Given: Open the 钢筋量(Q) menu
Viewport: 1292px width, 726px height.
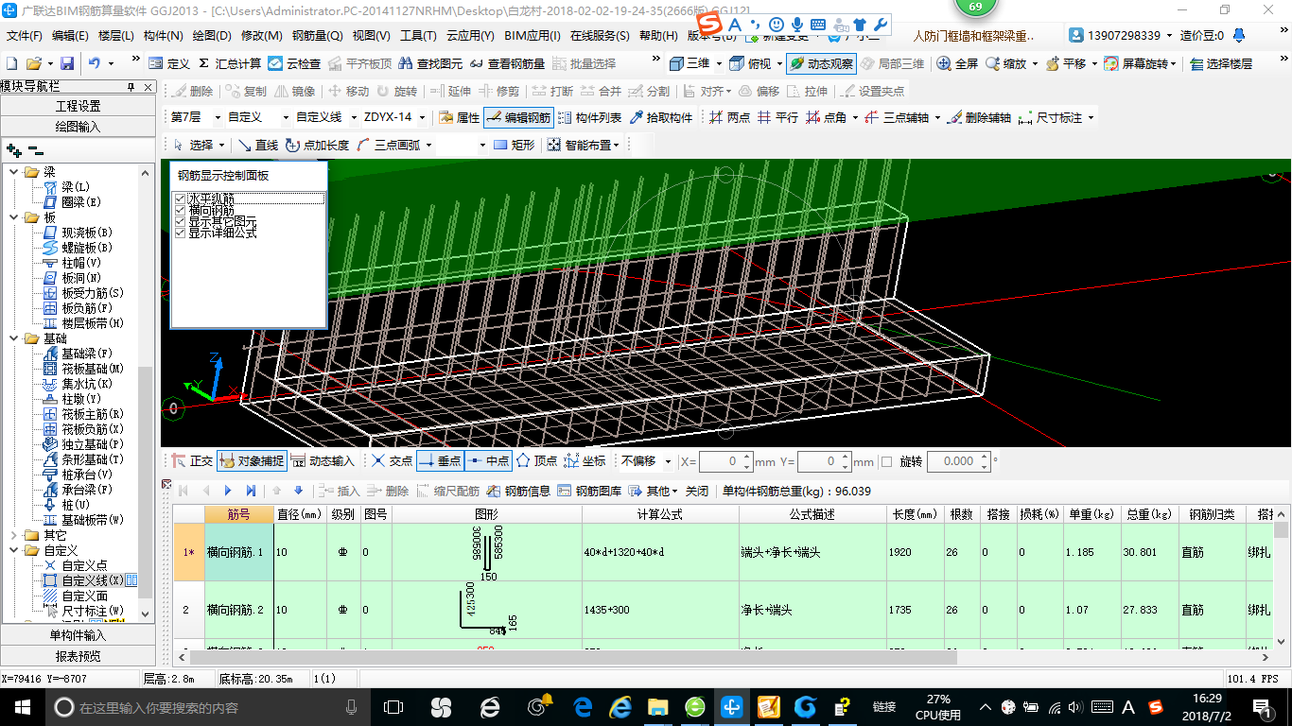Looking at the screenshot, I should (x=318, y=36).
